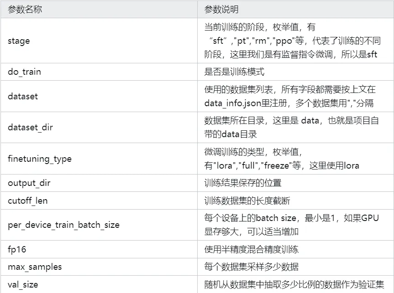Viewport: 394px width, 293px height.
Task: Select the 'finetuning_type' parameter cell
Action: [99, 159]
